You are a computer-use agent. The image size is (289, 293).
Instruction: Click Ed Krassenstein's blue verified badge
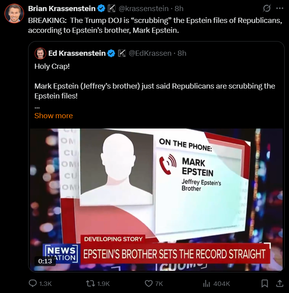click(x=111, y=53)
